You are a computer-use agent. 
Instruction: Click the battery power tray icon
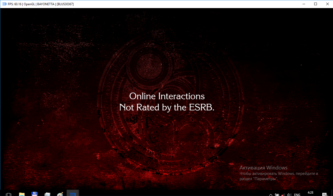pos(277,194)
